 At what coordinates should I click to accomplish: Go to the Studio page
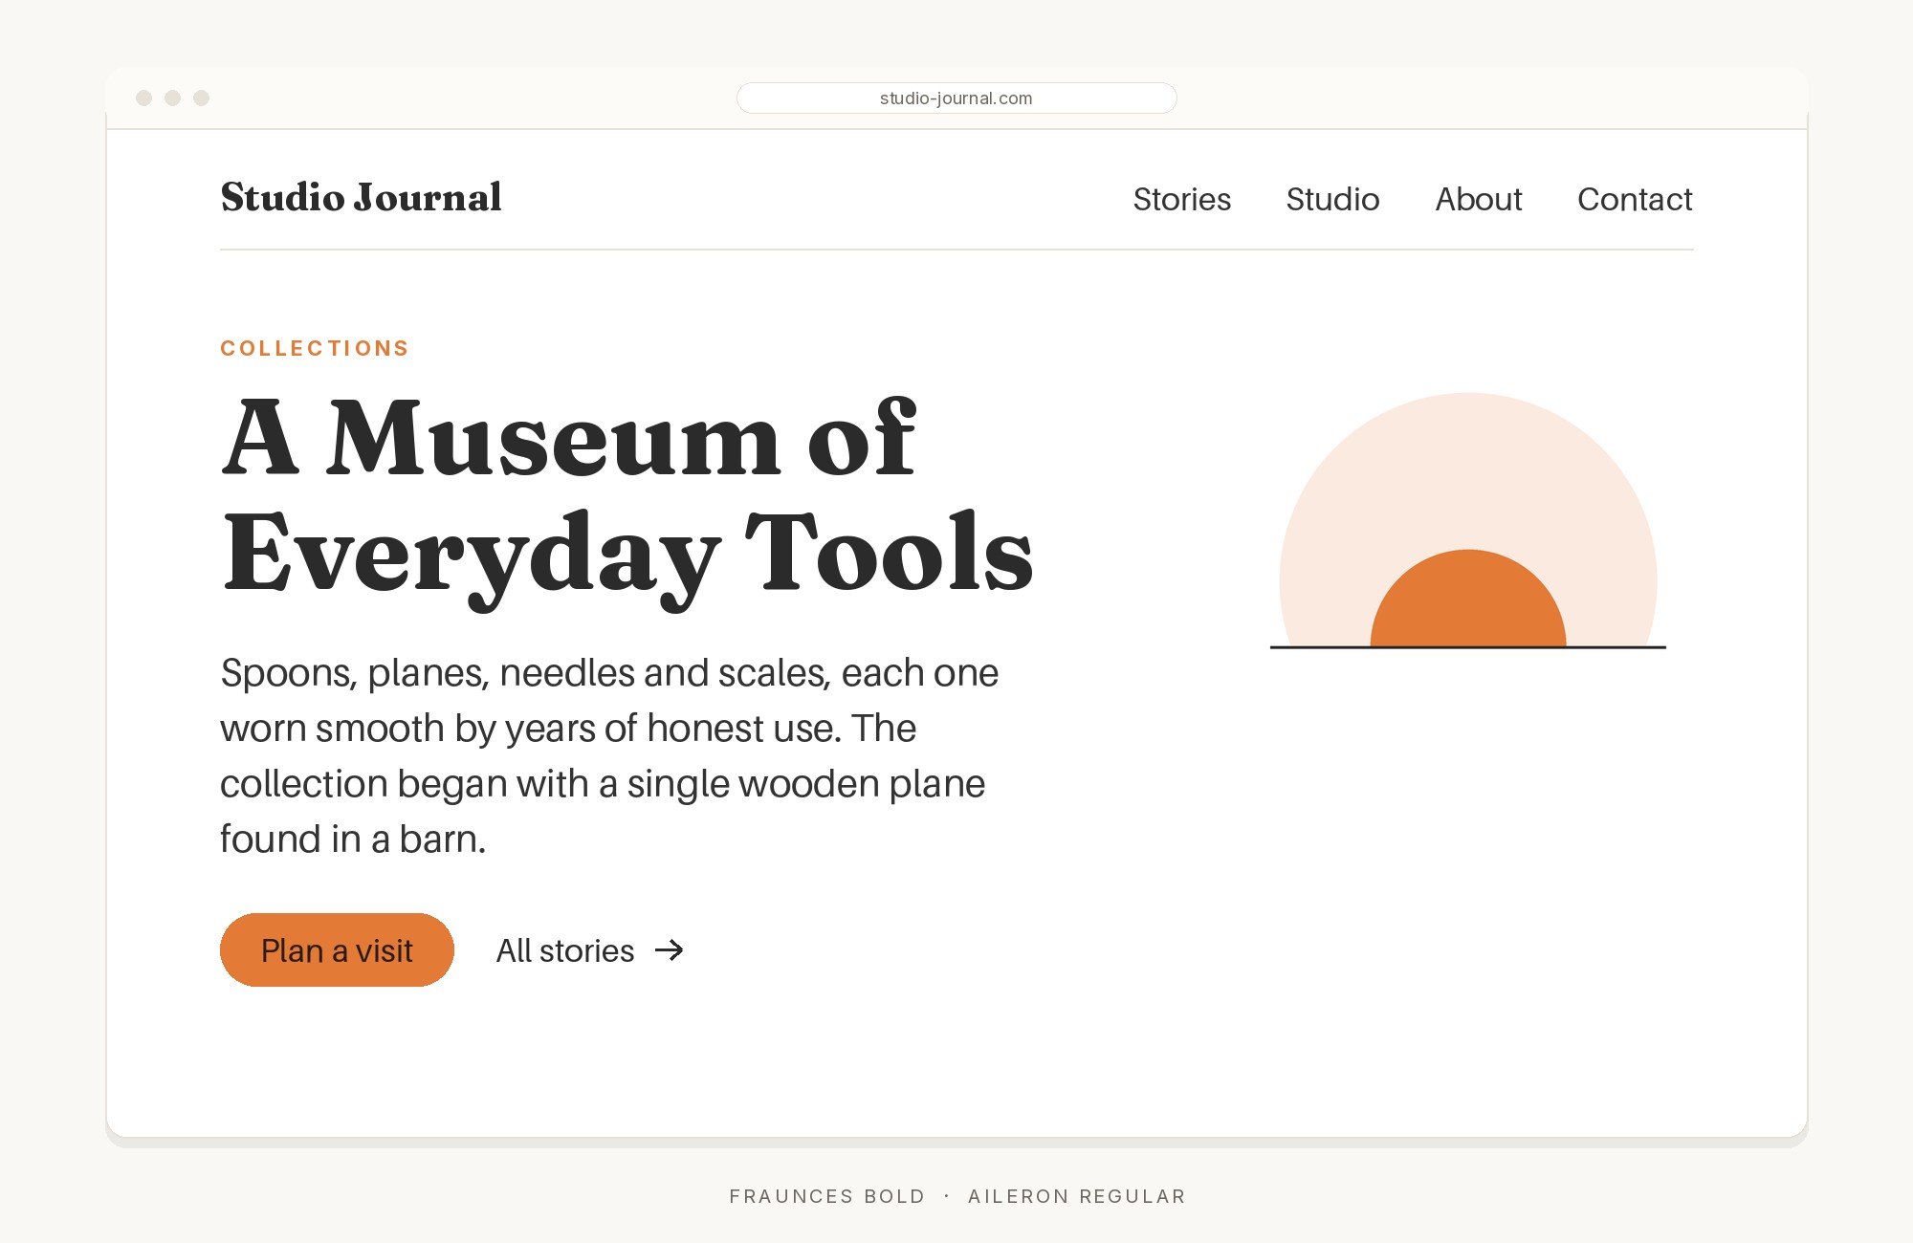[x=1332, y=199]
